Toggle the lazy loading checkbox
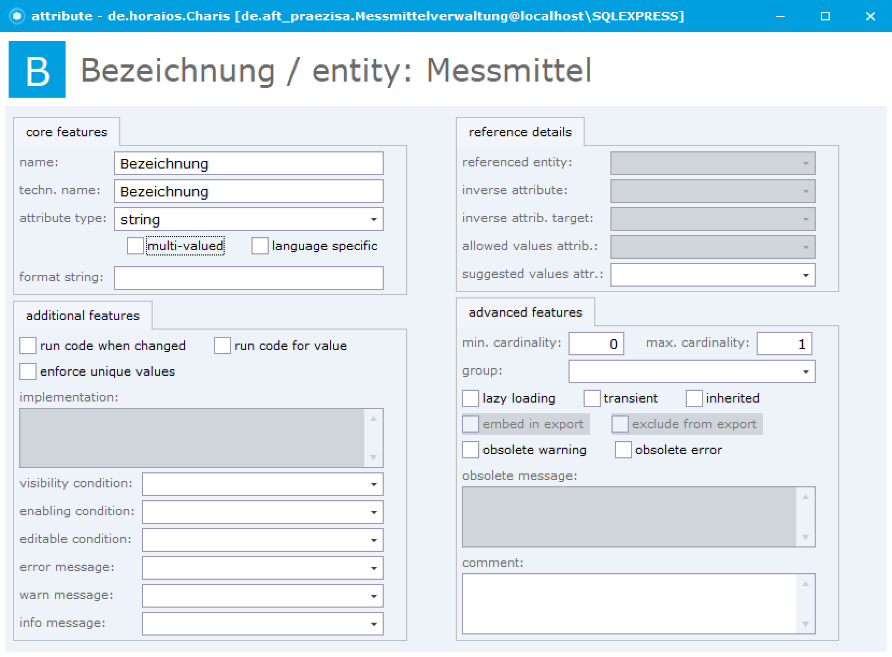The image size is (892, 657). tap(471, 398)
